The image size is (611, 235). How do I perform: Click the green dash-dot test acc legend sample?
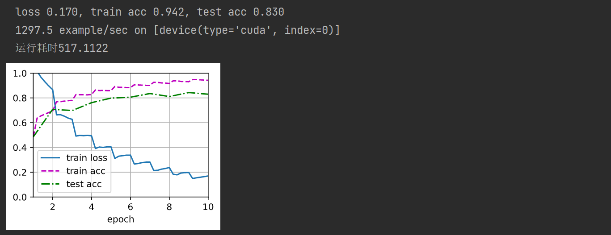tap(51, 184)
